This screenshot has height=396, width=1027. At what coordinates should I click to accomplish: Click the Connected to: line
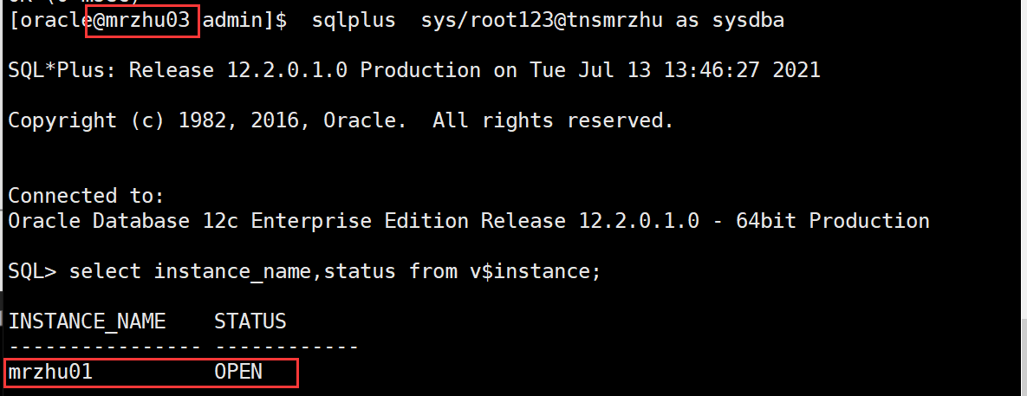(87, 196)
